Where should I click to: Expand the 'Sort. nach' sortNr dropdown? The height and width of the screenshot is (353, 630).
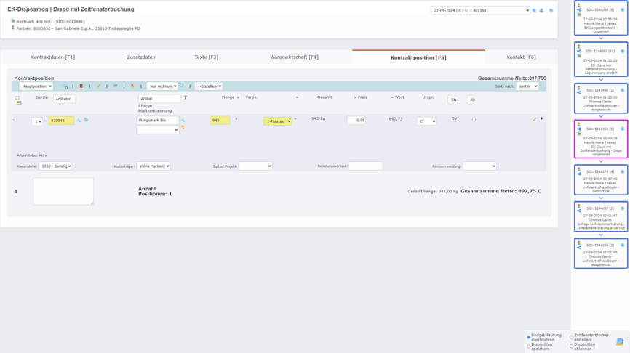(527, 86)
